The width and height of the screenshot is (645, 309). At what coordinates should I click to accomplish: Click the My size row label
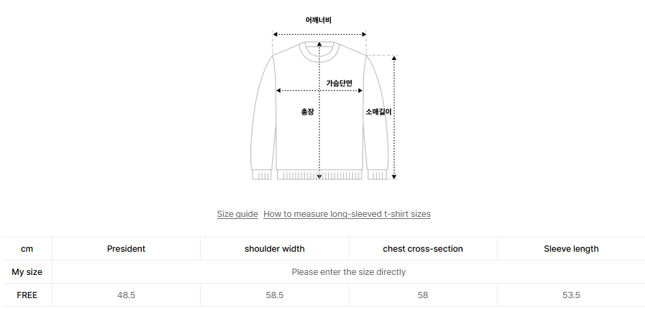pos(27,272)
